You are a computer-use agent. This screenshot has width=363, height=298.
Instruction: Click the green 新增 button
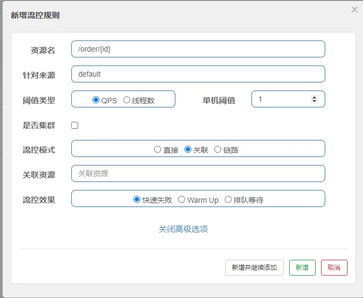coord(302,268)
